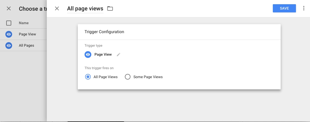Viewport: 310px width, 122px height.
Task: Open the three-dot more actions menu
Action: [304, 8]
